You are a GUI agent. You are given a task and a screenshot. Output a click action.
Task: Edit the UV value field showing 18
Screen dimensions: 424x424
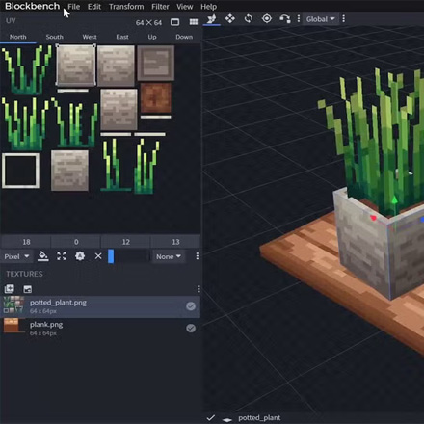coord(26,242)
